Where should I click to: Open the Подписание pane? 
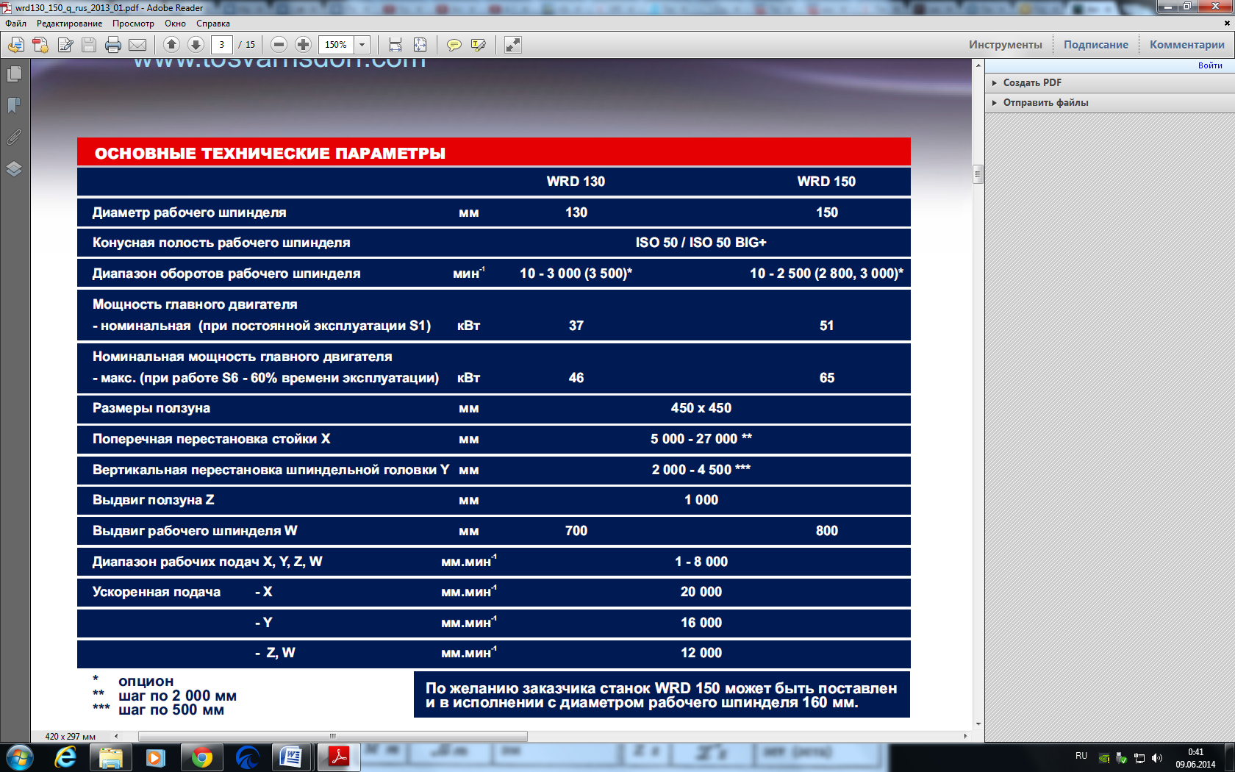(1095, 45)
